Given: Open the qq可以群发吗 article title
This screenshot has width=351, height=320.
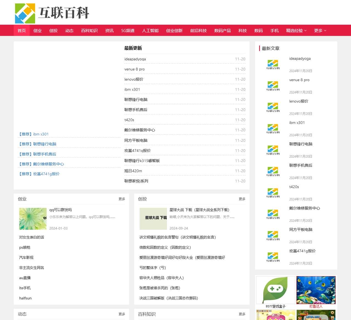Looking at the screenshot, I should click(x=61, y=210).
